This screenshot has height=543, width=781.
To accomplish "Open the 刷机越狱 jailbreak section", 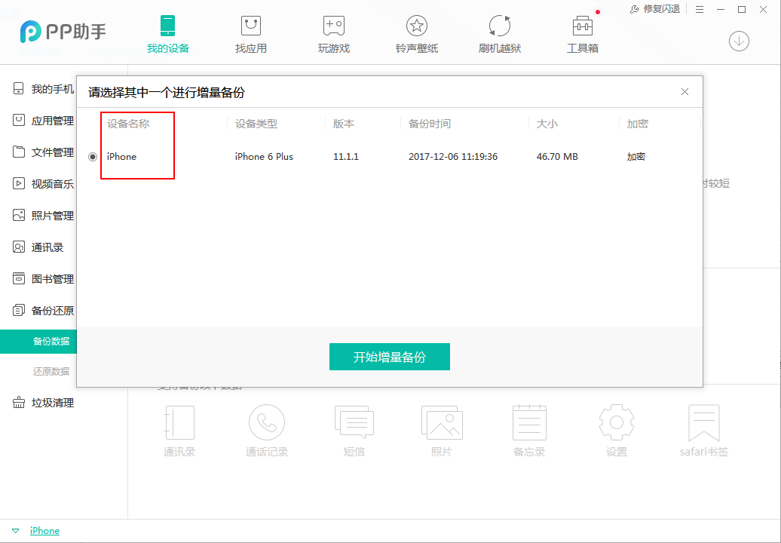I will [x=499, y=34].
